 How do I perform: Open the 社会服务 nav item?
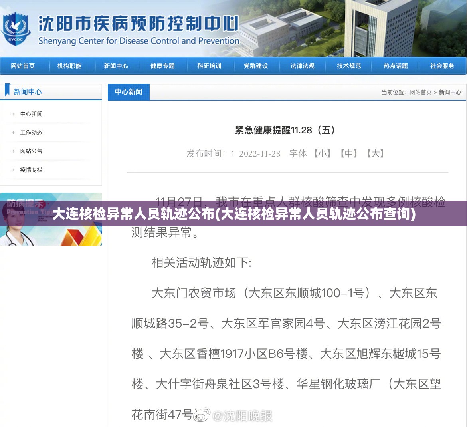point(442,66)
